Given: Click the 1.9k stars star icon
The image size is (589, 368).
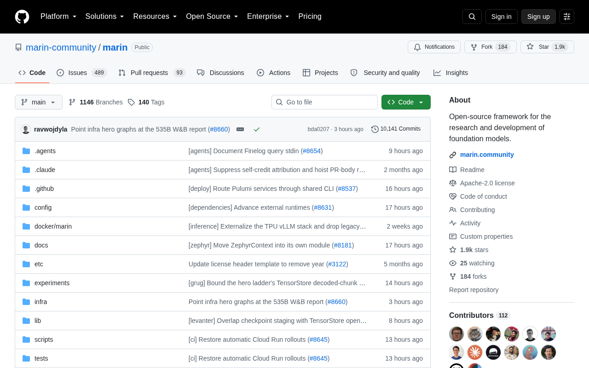Looking at the screenshot, I should coord(453,250).
